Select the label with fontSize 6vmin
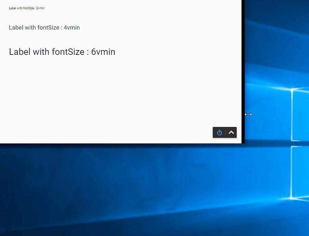This screenshot has width=309, height=236. click(62, 52)
